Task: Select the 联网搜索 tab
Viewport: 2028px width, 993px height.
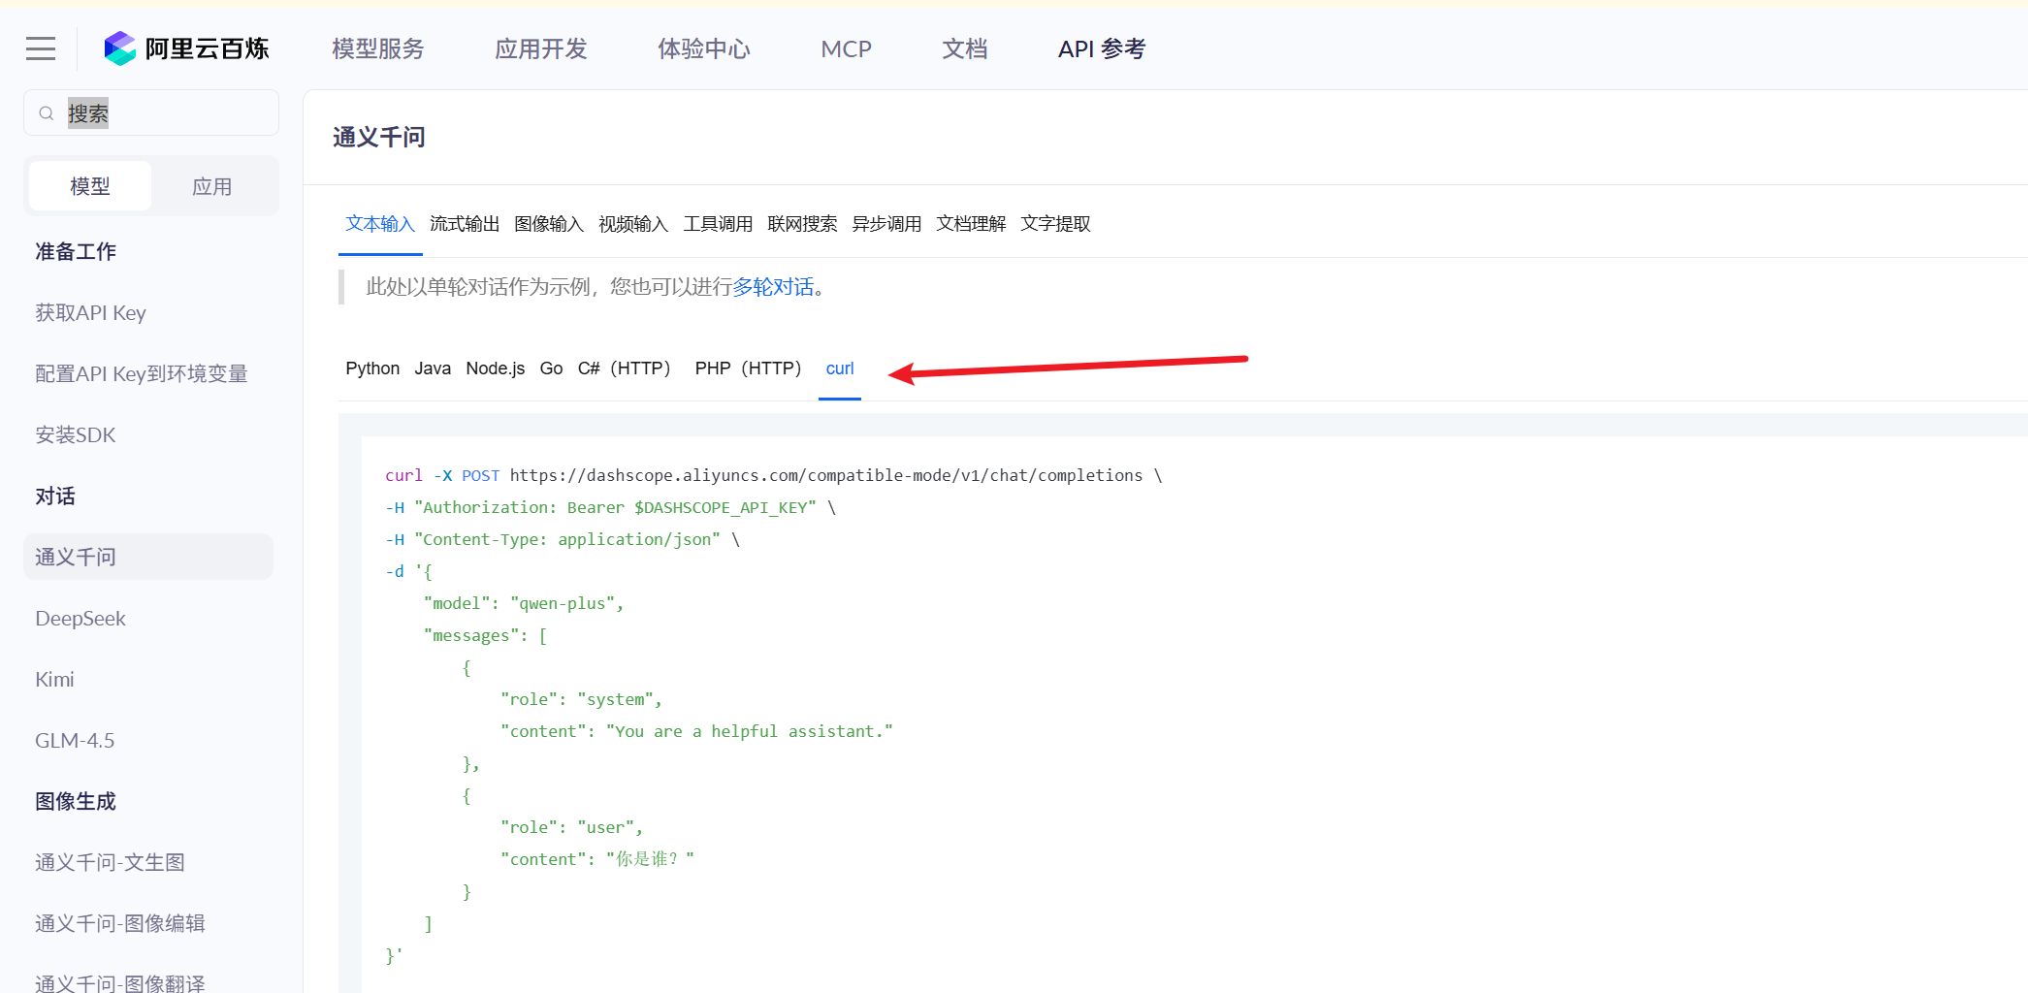Action: 802,224
